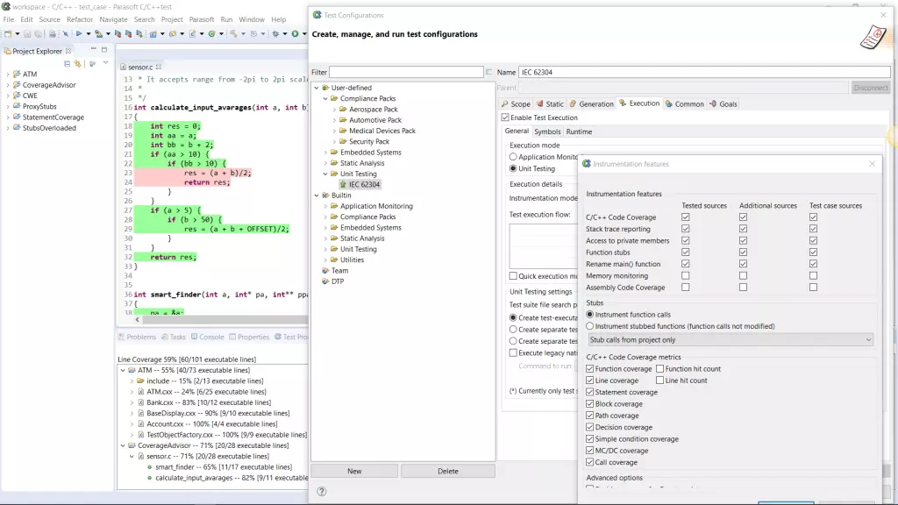898x505 pixels.
Task: Collapse the User-defined tree node
Action: pyautogui.click(x=317, y=89)
